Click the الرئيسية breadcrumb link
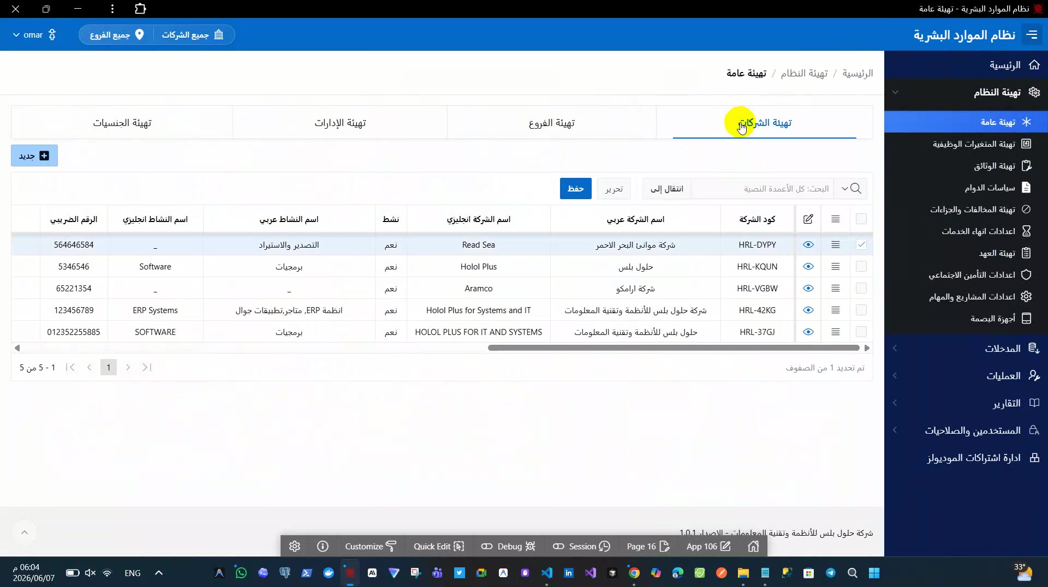Screen dimensions: 1048x587 point(858,73)
